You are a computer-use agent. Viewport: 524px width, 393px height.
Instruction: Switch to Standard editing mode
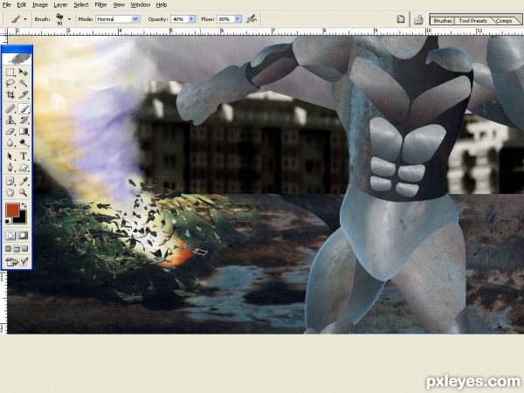click(10, 235)
